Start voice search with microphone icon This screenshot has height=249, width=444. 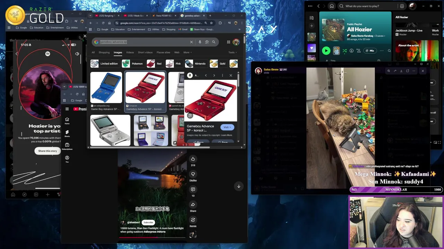click(x=200, y=42)
